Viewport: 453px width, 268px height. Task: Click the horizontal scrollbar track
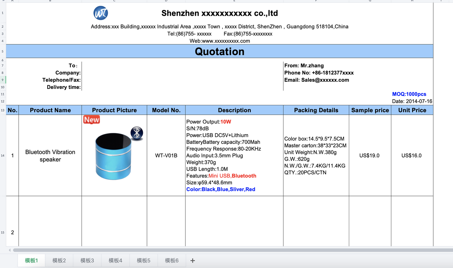click(x=233, y=250)
